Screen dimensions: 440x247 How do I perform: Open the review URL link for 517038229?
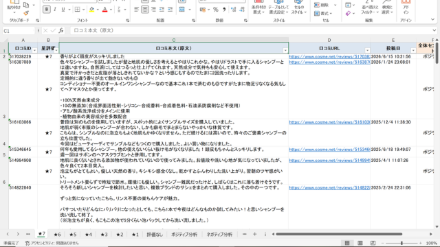coord(329,56)
